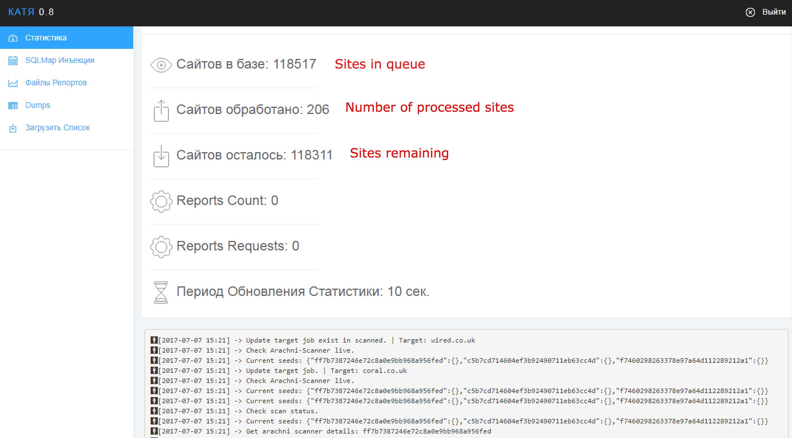Click the Статистика sidebar icon
Viewport: 792px width, 438px height.
13,38
